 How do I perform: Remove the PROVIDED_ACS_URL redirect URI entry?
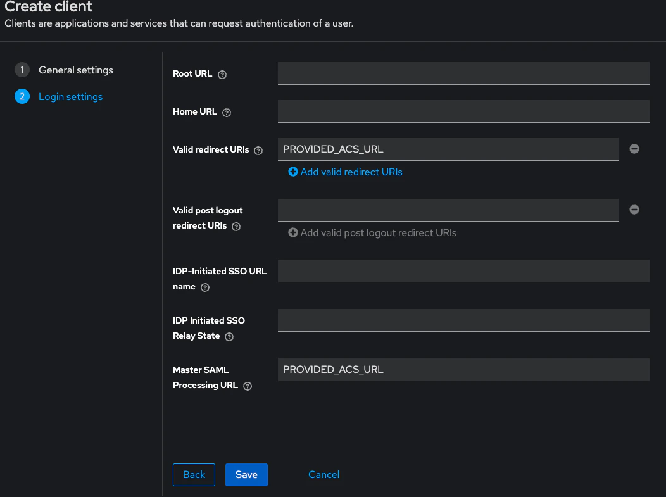coord(634,148)
